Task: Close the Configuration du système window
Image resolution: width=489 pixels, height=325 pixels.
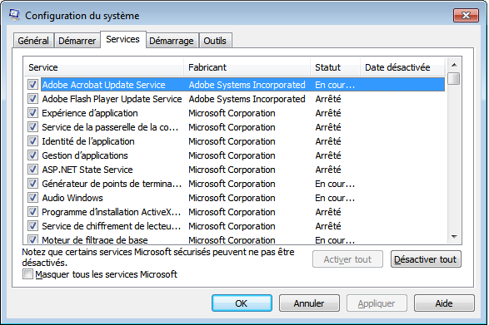Action: click(466, 15)
